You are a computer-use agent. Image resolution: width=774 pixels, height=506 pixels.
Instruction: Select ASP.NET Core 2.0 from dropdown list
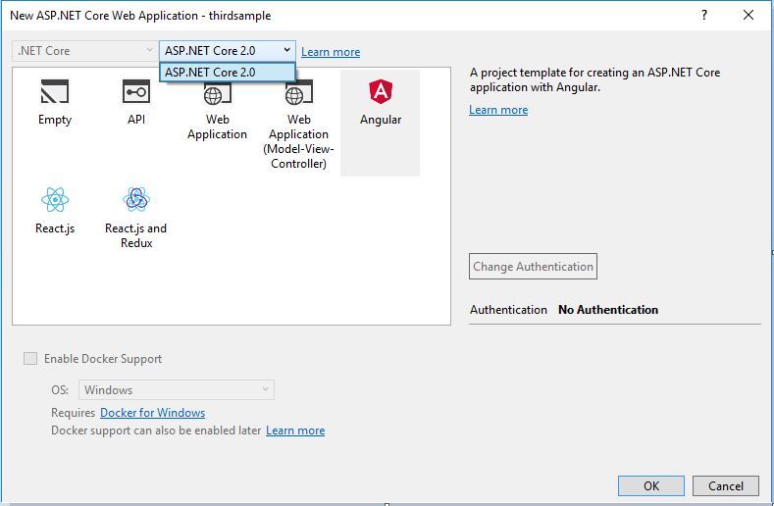click(227, 72)
